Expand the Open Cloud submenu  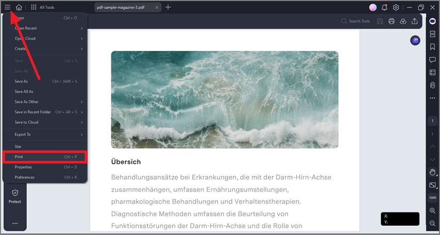tap(45, 39)
